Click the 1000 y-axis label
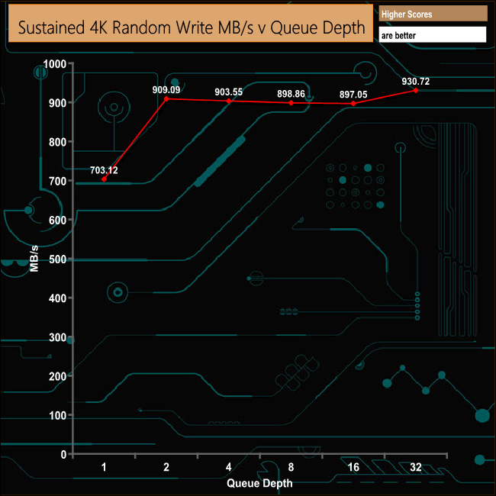 (54, 64)
